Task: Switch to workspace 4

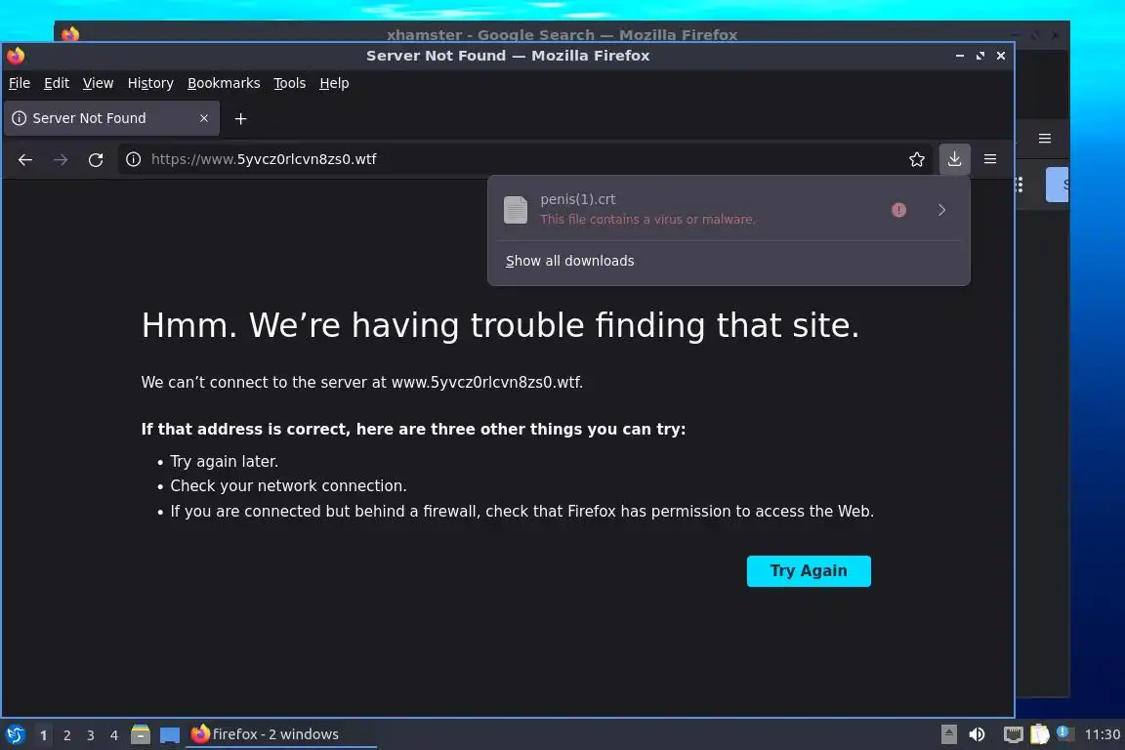Action: (x=114, y=735)
